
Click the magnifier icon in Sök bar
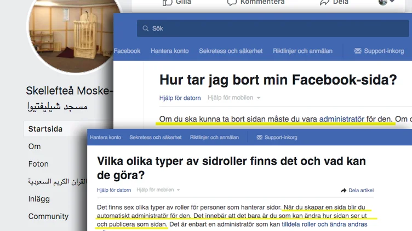[x=146, y=28]
